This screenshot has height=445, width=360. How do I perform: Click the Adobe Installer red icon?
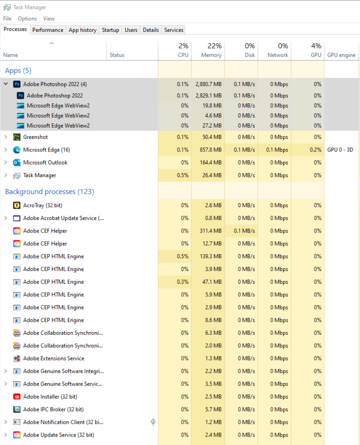point(17,397)
